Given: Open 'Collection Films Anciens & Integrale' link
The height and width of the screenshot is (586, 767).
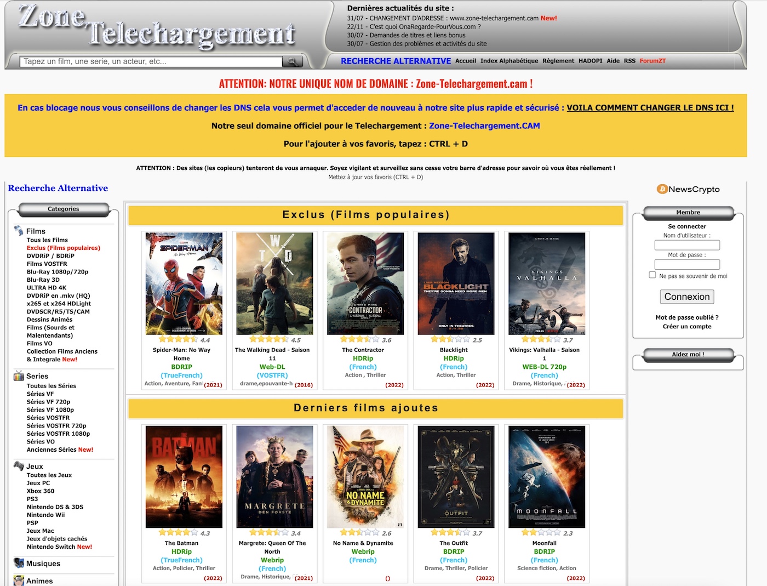Looking at the screenshot, I should point(62,355).
